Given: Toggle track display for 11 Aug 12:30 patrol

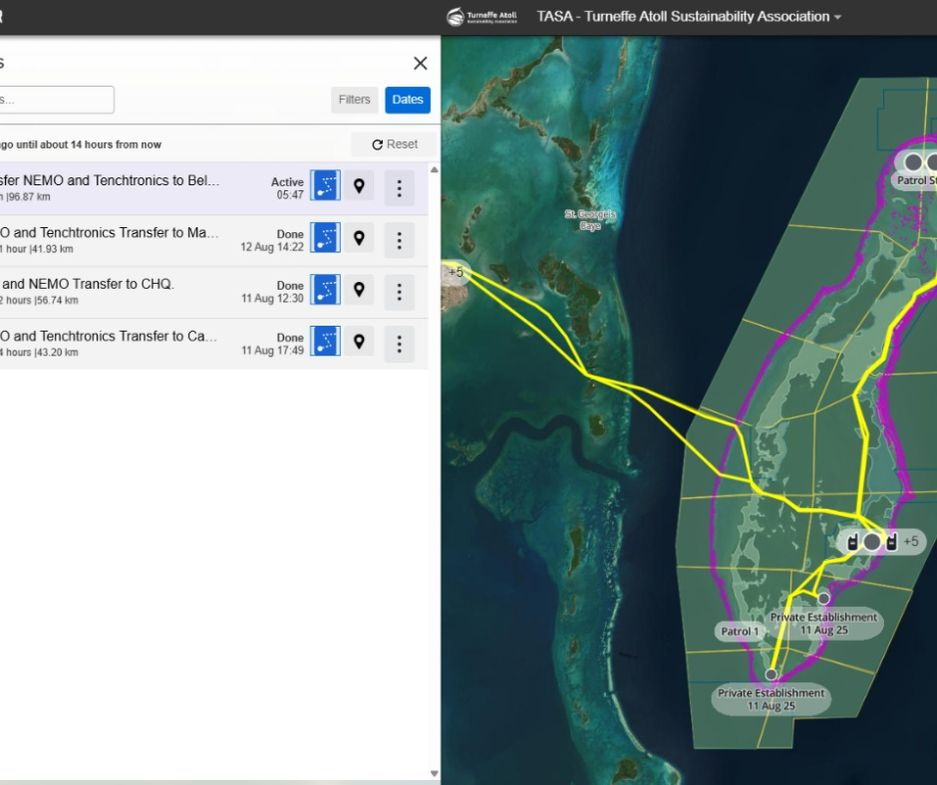Looking at the screenshot, I should click(325, 290).
